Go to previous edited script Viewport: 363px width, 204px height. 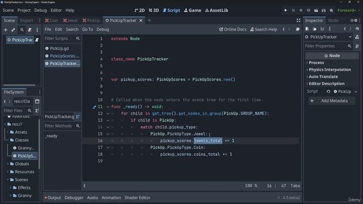click(284, 29)
